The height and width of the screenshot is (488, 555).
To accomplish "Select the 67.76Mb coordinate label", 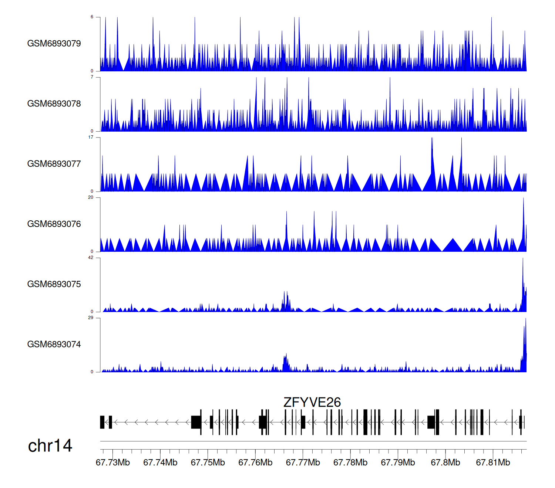I will click(255, 462).
